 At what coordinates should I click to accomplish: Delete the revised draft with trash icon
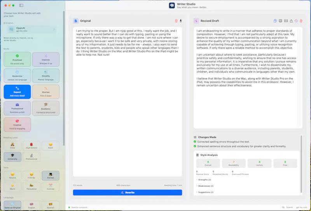pyautogui.click(x=301, y=21)
